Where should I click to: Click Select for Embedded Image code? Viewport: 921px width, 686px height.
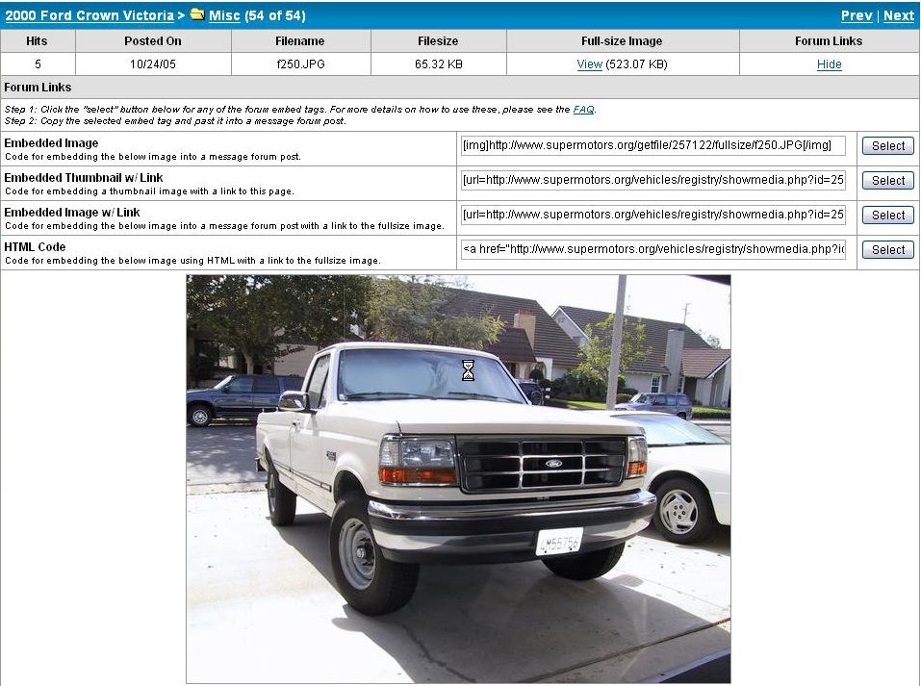pyautogui.click(x=887, y=145)
